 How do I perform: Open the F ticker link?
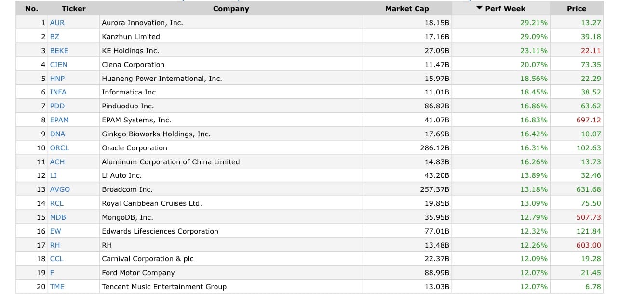click(52, 273)
